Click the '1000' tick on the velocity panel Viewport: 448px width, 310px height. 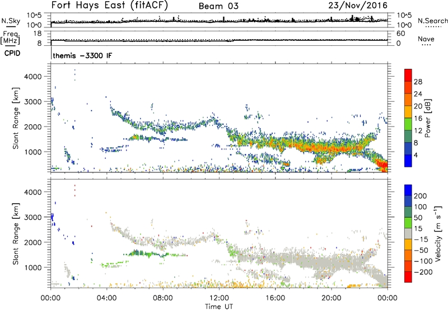tap(32, 267)
